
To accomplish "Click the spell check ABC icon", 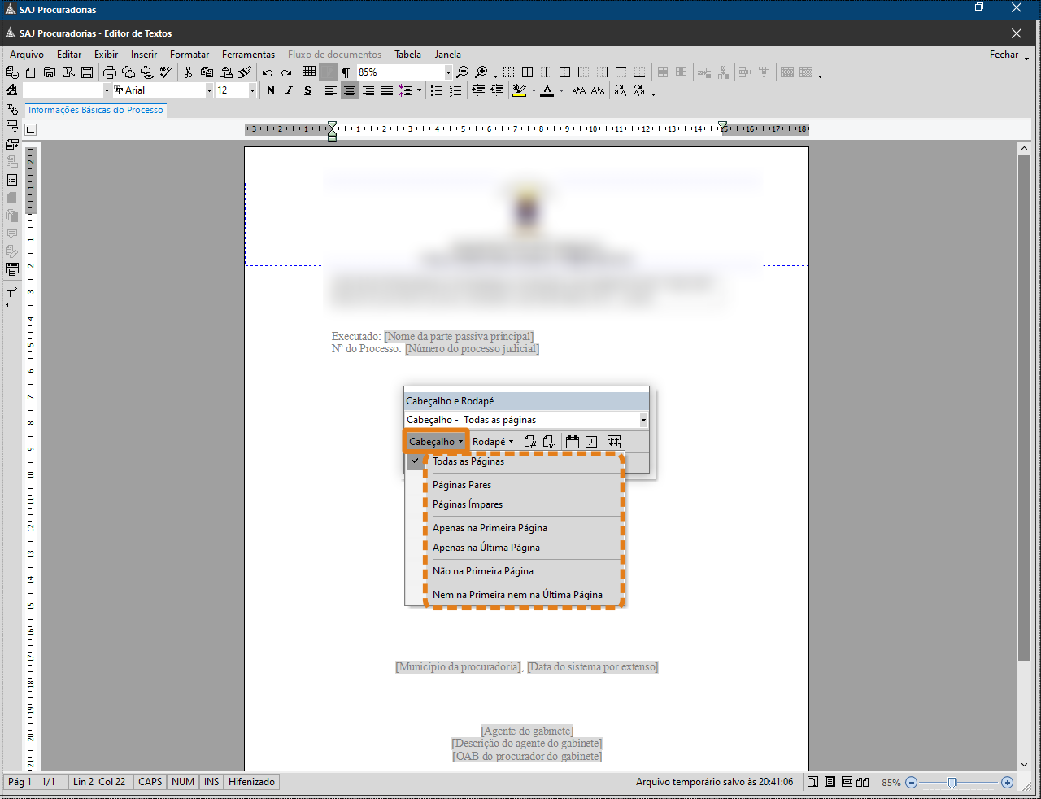I will coord(166,72).
